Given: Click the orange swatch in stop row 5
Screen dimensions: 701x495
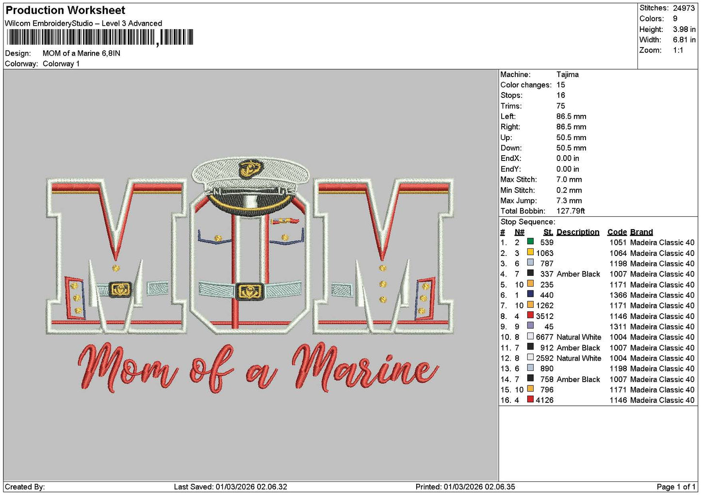Looking at the screenshot, I should click(530, 284).
